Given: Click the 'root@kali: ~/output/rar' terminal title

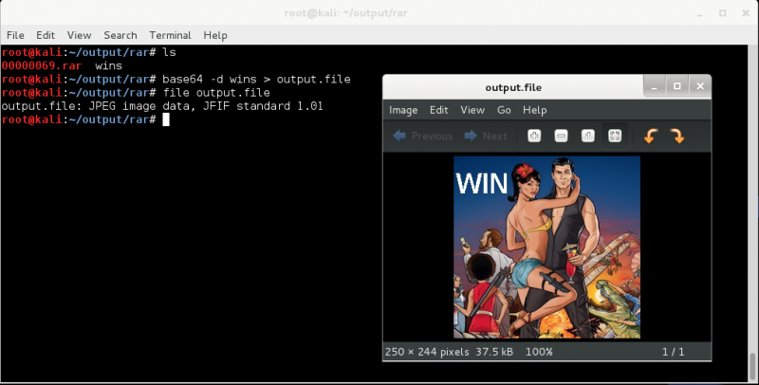Looking at the screenshot, I should coord(345,13).
